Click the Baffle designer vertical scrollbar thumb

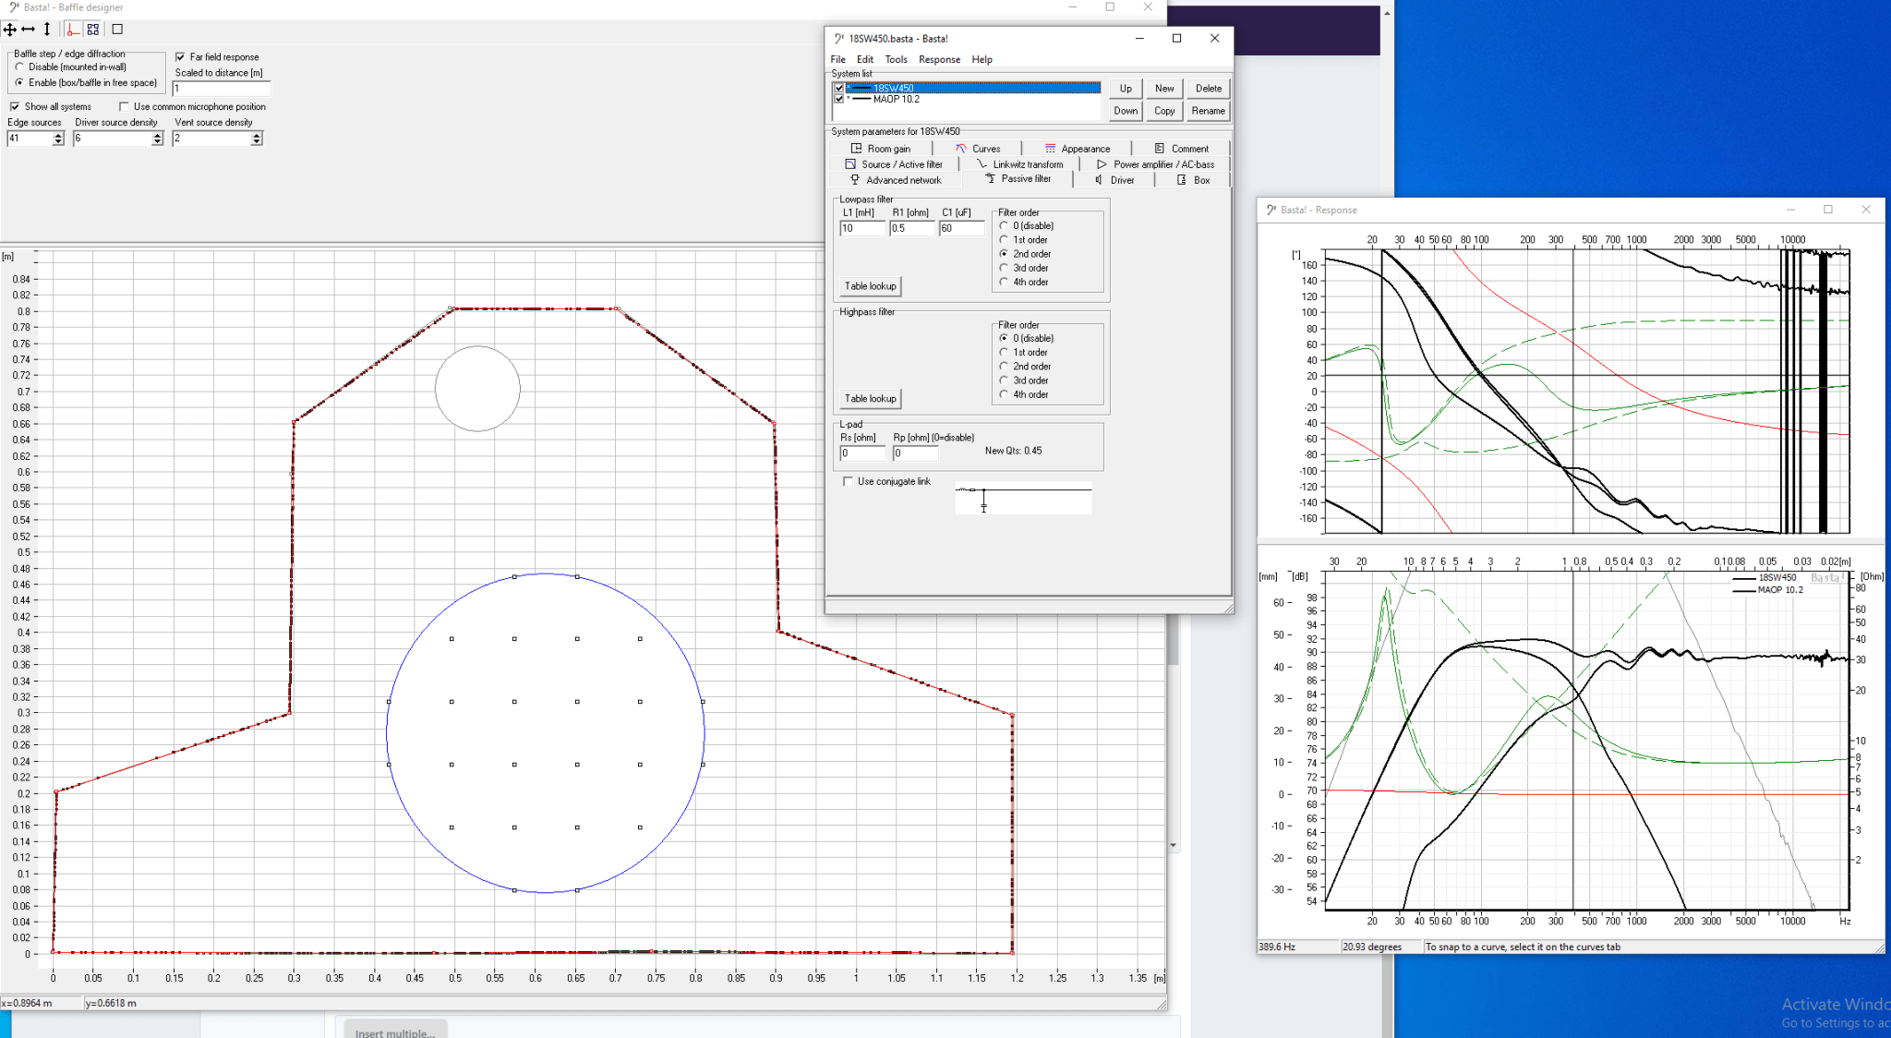pos(1173,640)
